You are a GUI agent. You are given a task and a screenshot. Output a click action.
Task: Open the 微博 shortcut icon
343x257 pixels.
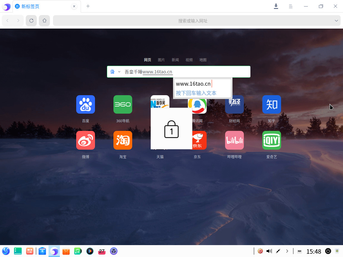point(85,140)
